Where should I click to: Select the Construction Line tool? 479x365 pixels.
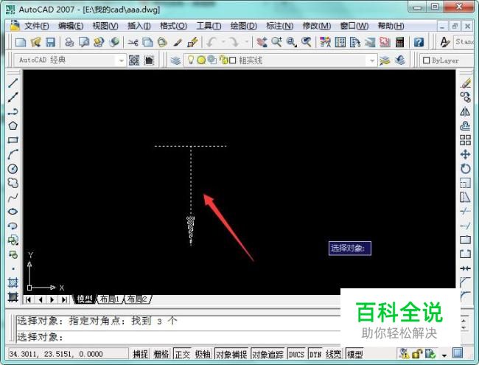13,97
